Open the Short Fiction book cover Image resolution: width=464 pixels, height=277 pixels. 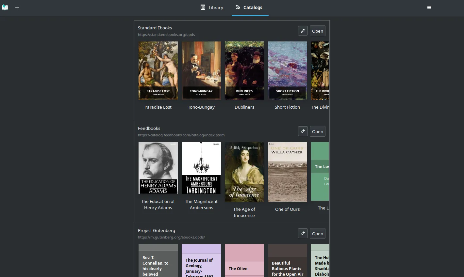click(288, 70)
